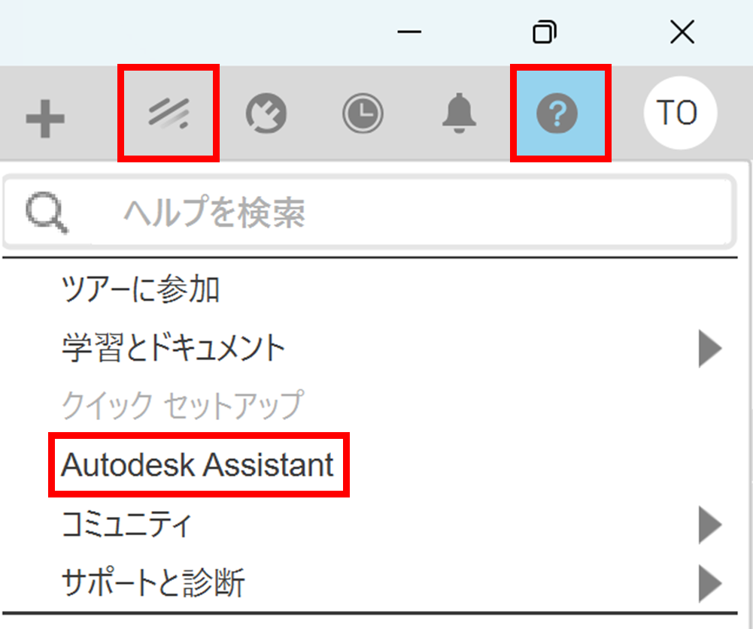753x629 pixels.
Task: Restore down the application window
Action: point(544,32)
